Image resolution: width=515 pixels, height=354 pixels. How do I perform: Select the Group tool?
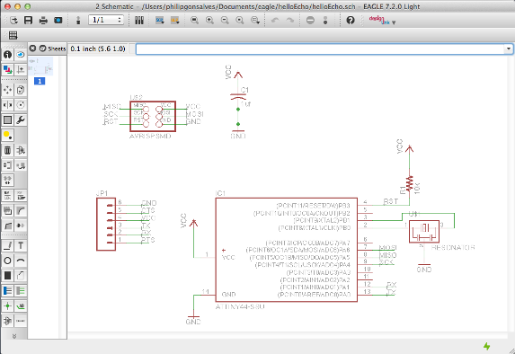click(x=7, y=119)
